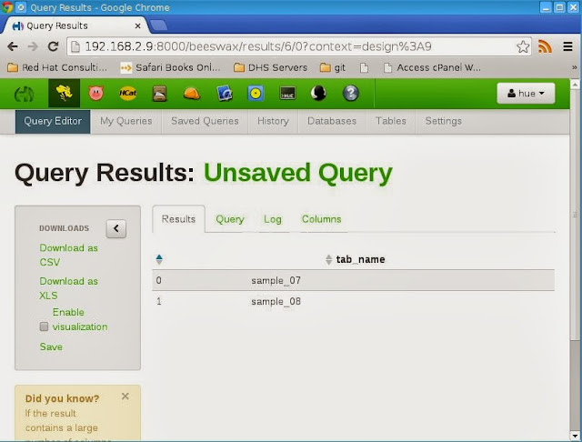Switch to the Log tab
The height and width of the screenshot is (442, 582).
tap(273, 219)
